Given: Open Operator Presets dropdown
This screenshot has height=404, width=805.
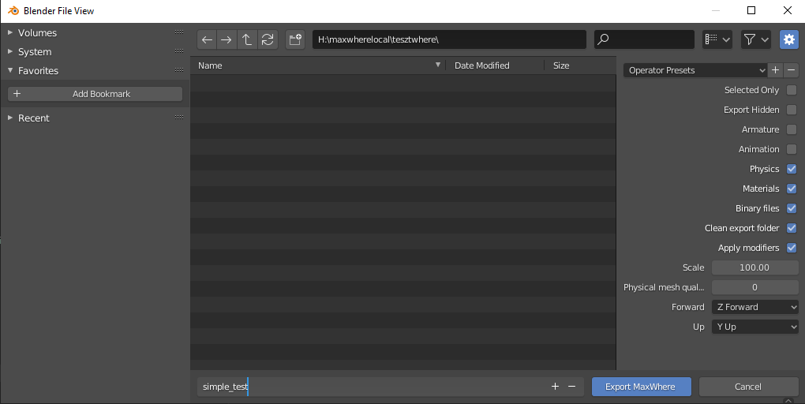Looking at the screenshot, I should [x=695, y=70].
